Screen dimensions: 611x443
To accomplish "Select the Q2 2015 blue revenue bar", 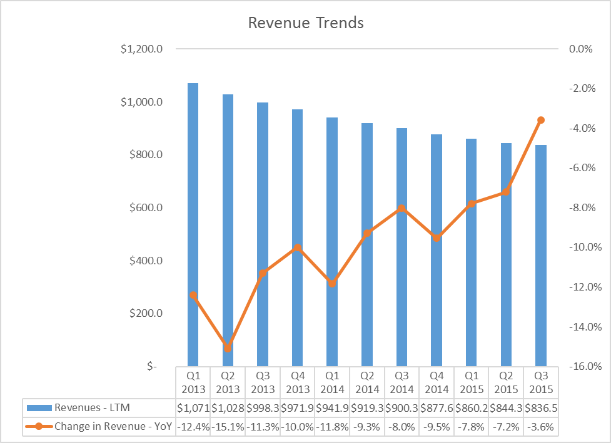I will [x=506, y=254].
